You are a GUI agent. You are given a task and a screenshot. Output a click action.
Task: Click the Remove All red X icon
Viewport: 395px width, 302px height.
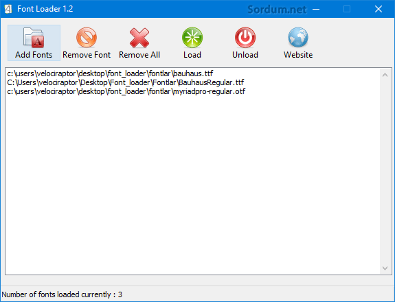coord(139,38)
